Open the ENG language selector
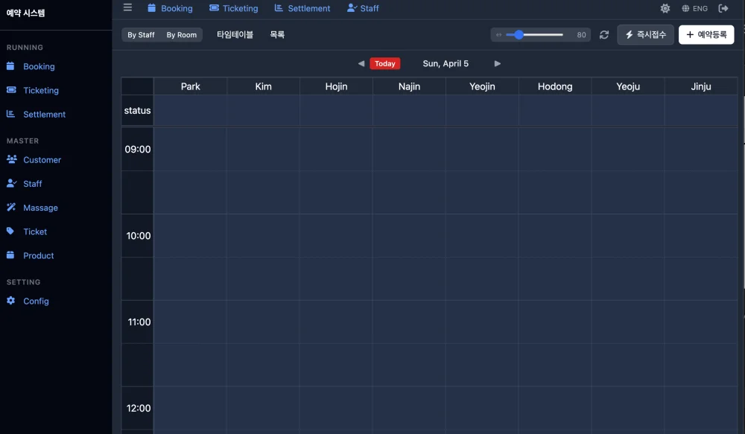The width and height of the screenshot is (745, 434). pyautogui.click(x=694, y=8)
